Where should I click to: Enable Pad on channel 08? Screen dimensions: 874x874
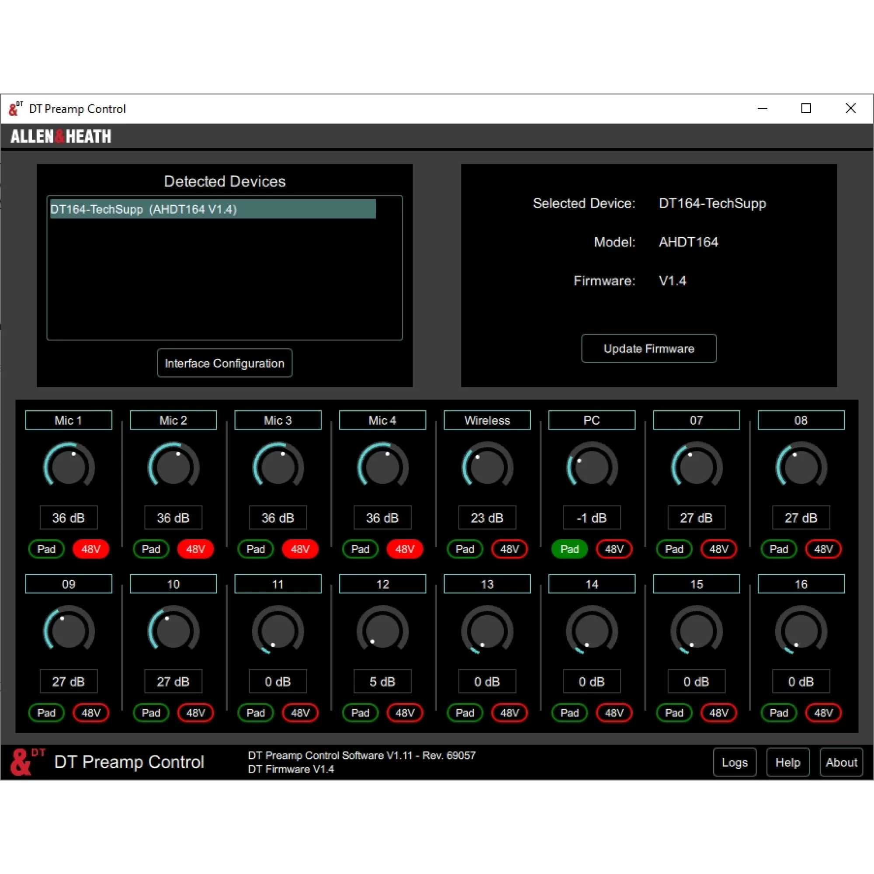(x=779, y=549)
